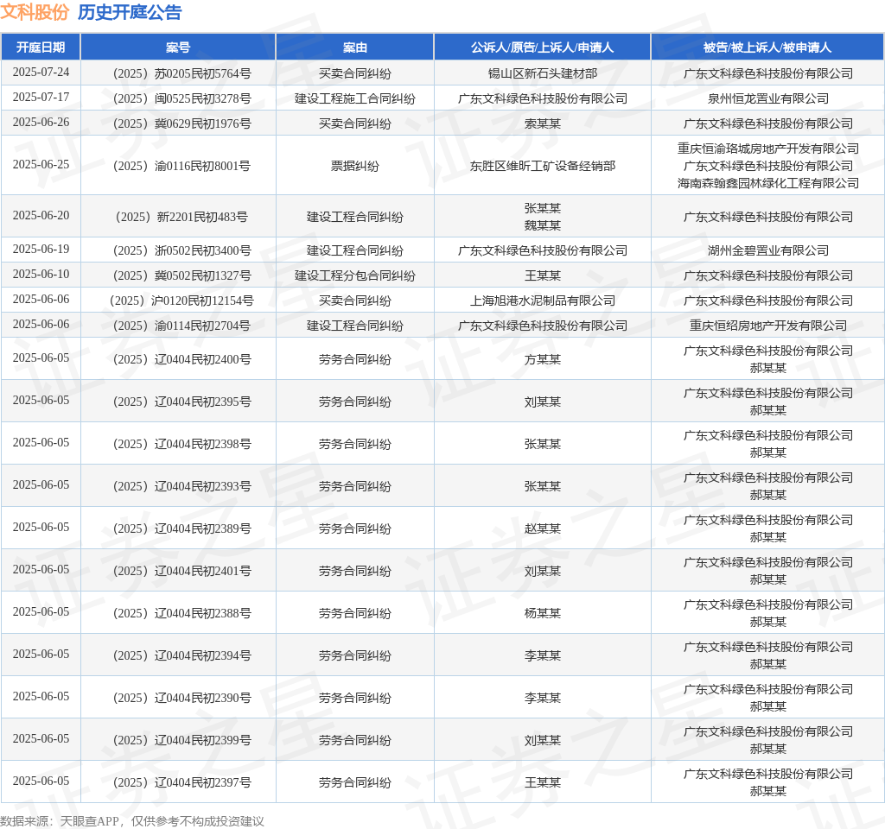Select plaintiff 索某某
The image size is (885, 829).
(543, 123)
